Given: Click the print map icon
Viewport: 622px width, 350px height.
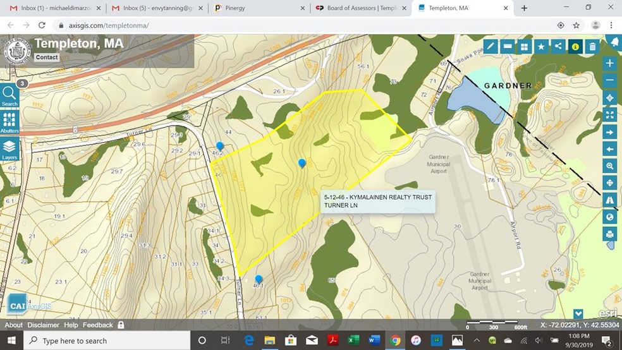Looking at the screenshot, I should [610, 234].
